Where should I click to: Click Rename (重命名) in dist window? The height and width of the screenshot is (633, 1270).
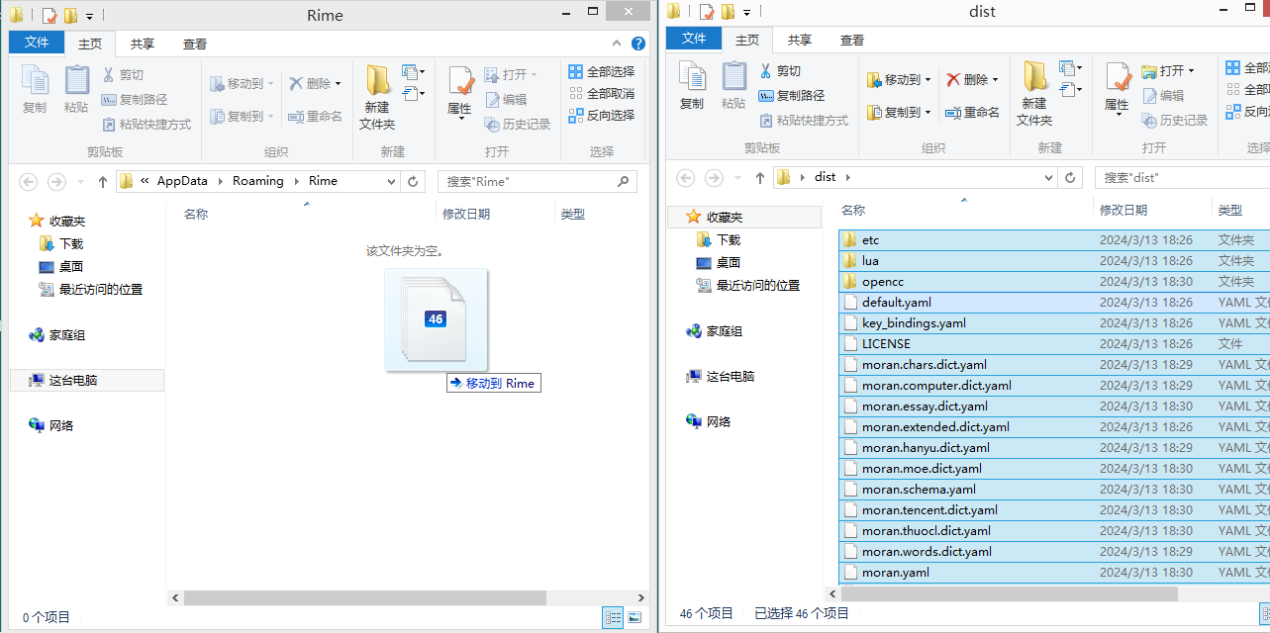tap(971, 113)
